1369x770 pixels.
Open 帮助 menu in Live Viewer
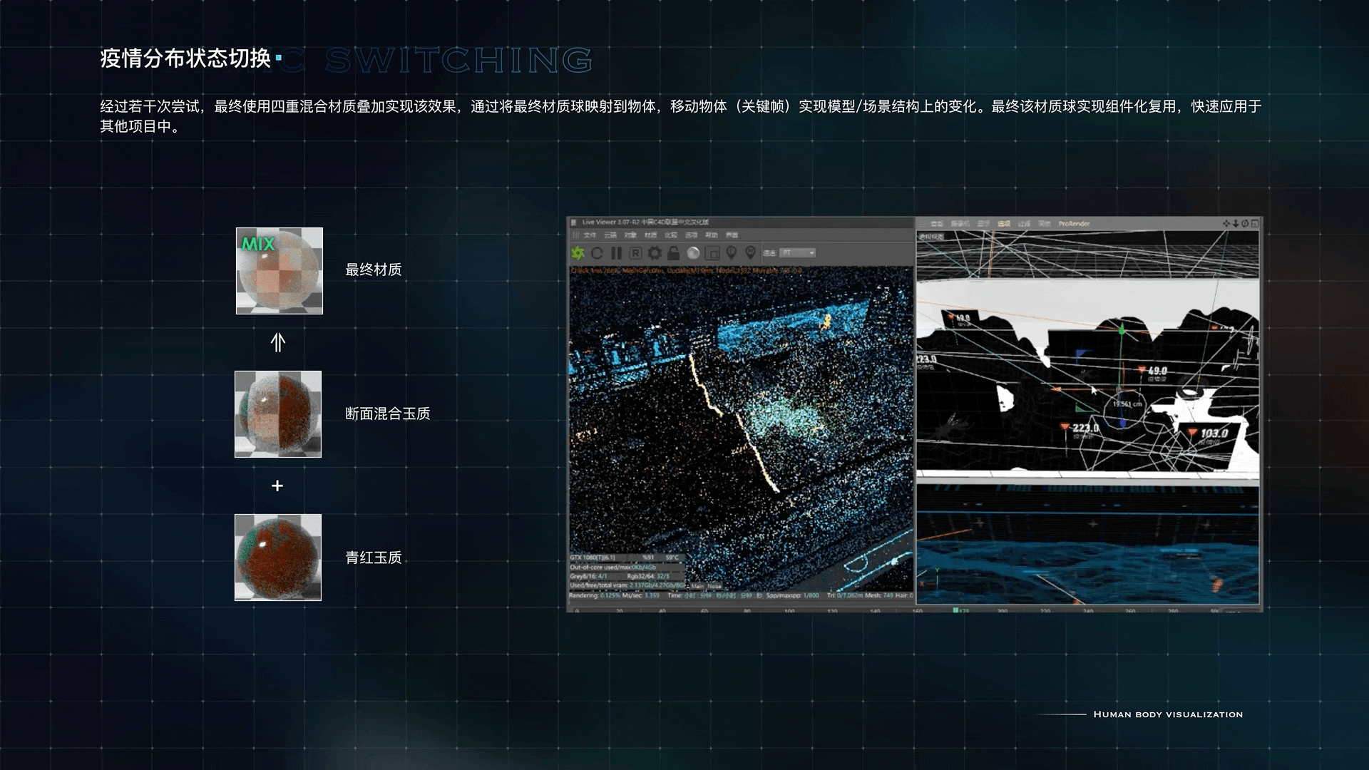pyautogui.click(x=712, y=235)
